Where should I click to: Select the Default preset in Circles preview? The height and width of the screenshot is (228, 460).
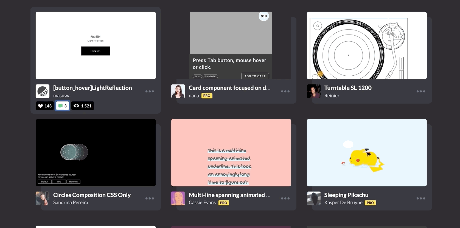click(45, 182)
